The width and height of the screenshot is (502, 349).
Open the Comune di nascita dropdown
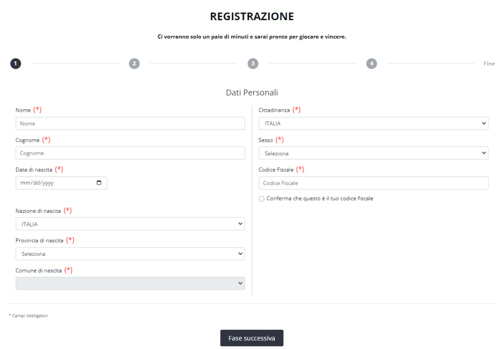tap(130, 283)
